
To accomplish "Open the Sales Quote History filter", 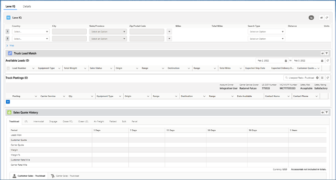I will click(x=327, y=112).
